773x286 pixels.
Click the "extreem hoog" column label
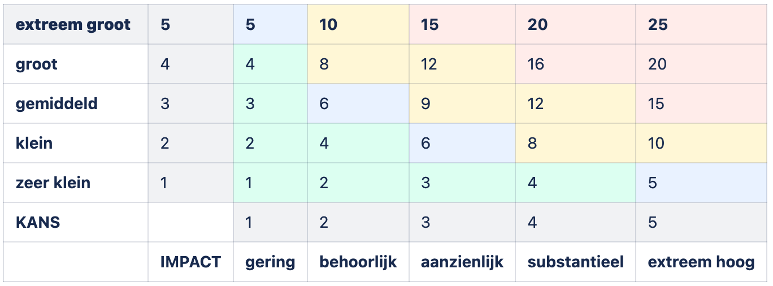click(x=701, y=262)
